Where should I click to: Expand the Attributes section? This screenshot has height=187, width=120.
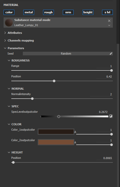(x=5, y=33)
